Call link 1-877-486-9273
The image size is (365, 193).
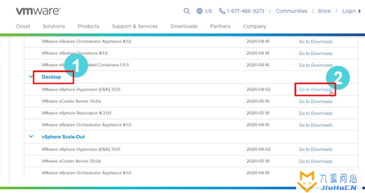tap(245, 11)
